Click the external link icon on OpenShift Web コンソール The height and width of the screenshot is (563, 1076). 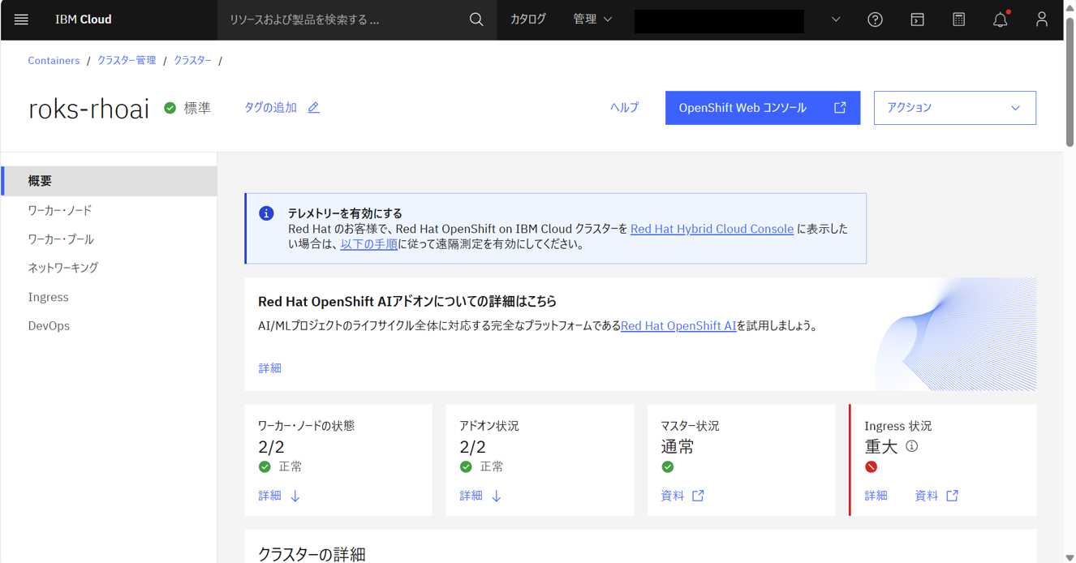[x=840, y=108]
